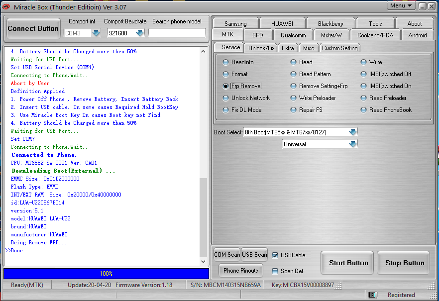439x301 pixels.
Task: Select the Write Preloader radio option
Action: tap(293, 98)
